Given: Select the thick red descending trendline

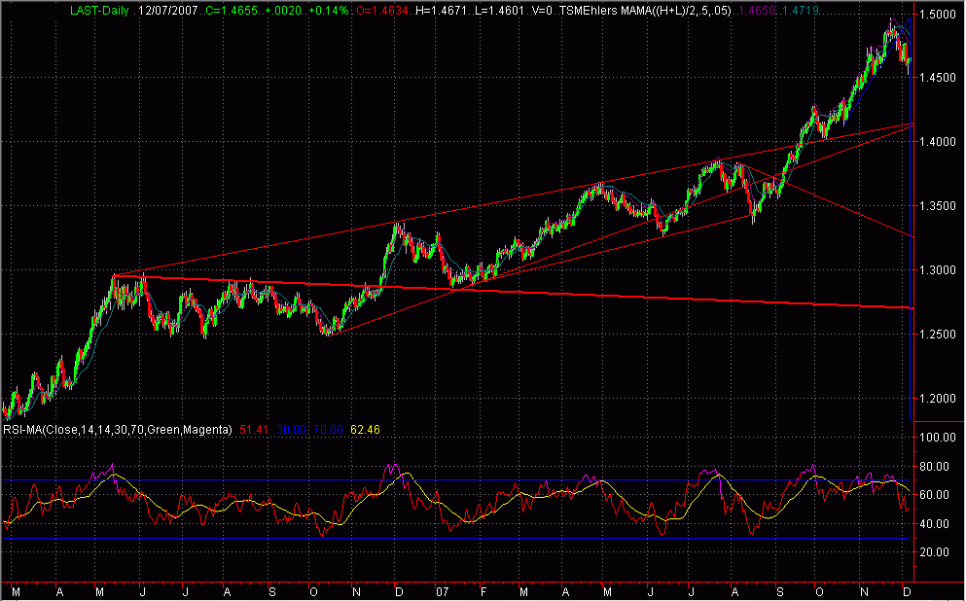Looking at the screenshot, I should pos(512,292).
